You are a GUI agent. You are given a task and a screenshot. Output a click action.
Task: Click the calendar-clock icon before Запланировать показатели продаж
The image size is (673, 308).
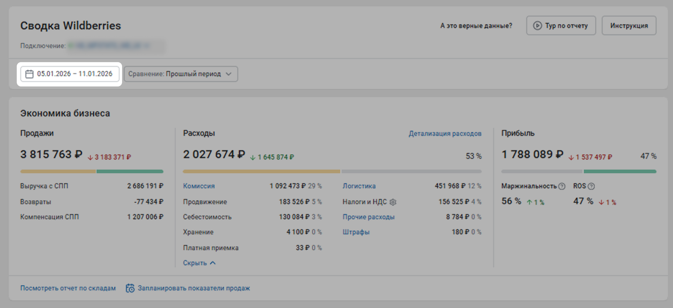(130, 288)
